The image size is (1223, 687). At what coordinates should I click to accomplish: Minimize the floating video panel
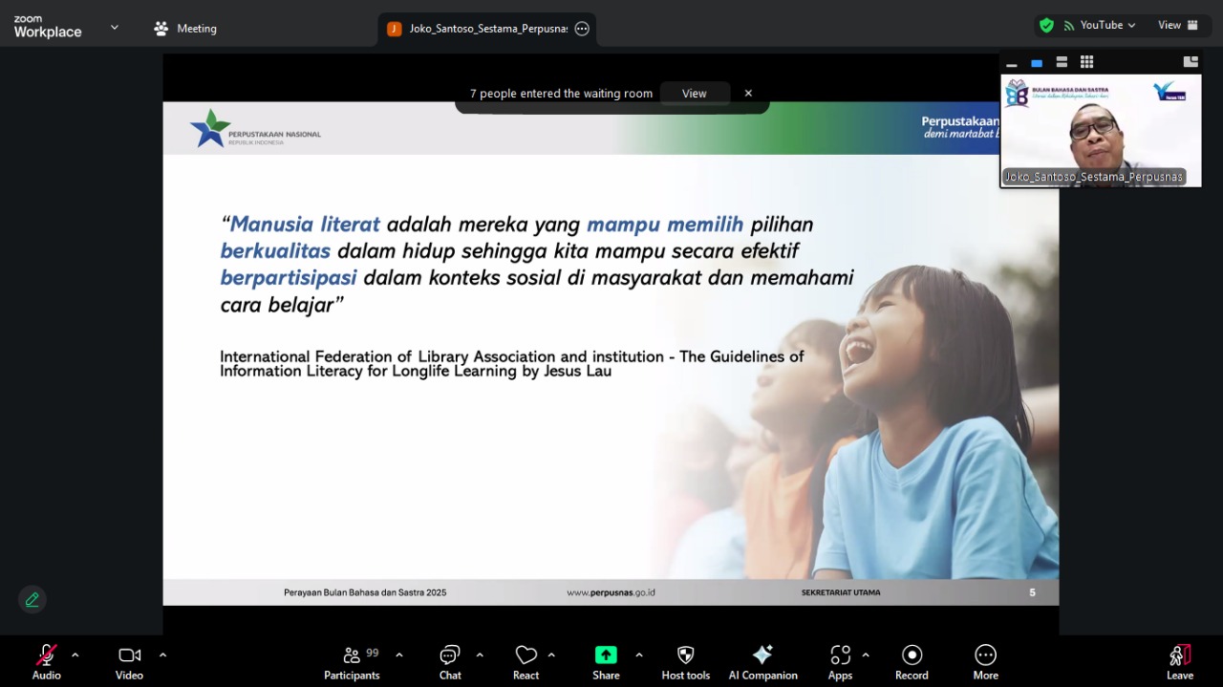coord(1011,62)
